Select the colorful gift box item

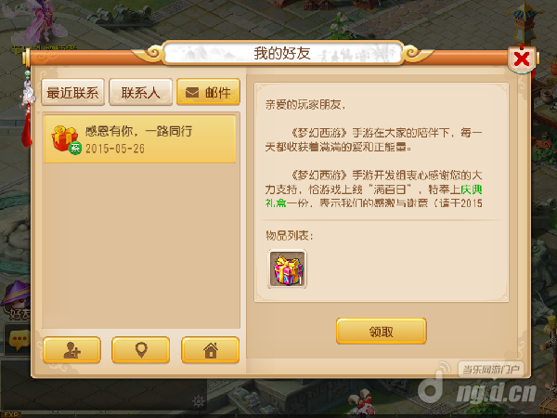click(287, 268)
